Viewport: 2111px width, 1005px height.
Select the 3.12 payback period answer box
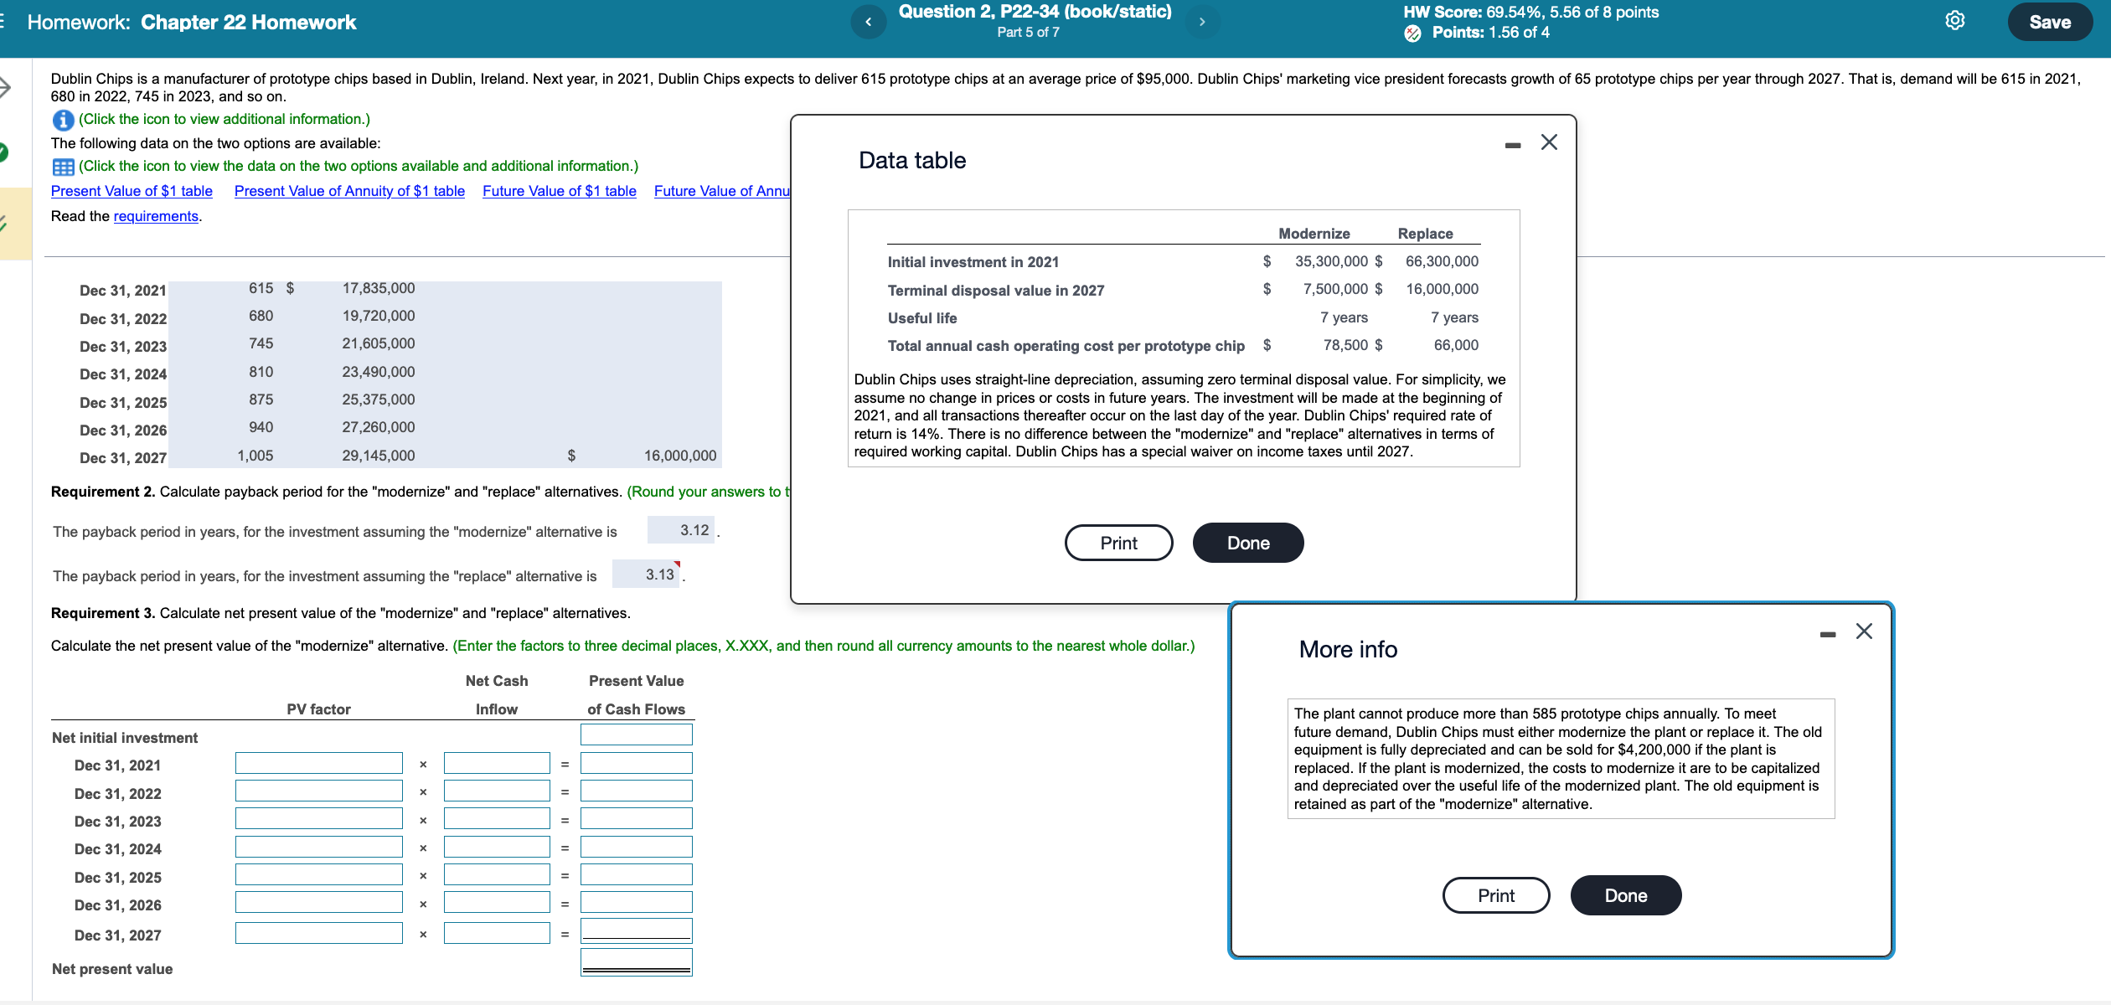681,528
